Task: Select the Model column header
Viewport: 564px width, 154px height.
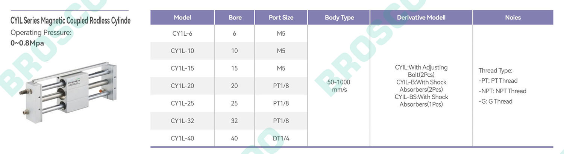Action: (x=182, y=17)
